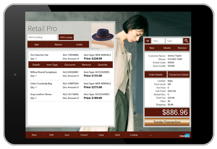Click the Last name field
The height and width of the screenshot is (149, 217).
click(174, 41)
